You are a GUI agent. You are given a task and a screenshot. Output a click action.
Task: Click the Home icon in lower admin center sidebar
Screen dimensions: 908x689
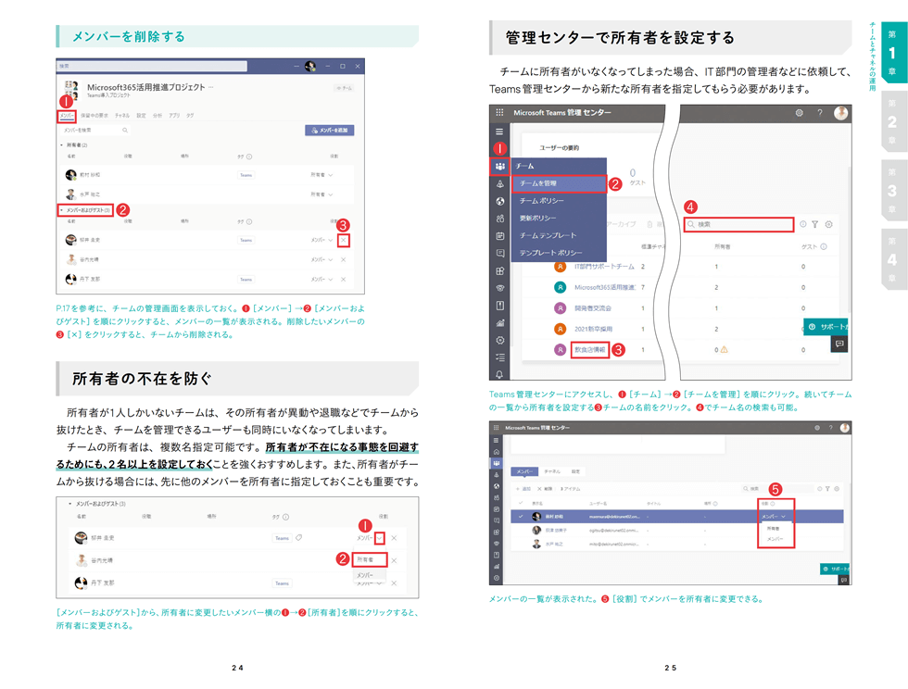(497, 452)
